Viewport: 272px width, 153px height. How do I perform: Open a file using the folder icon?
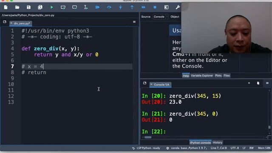pyautogui.click(x=17, y=7)
